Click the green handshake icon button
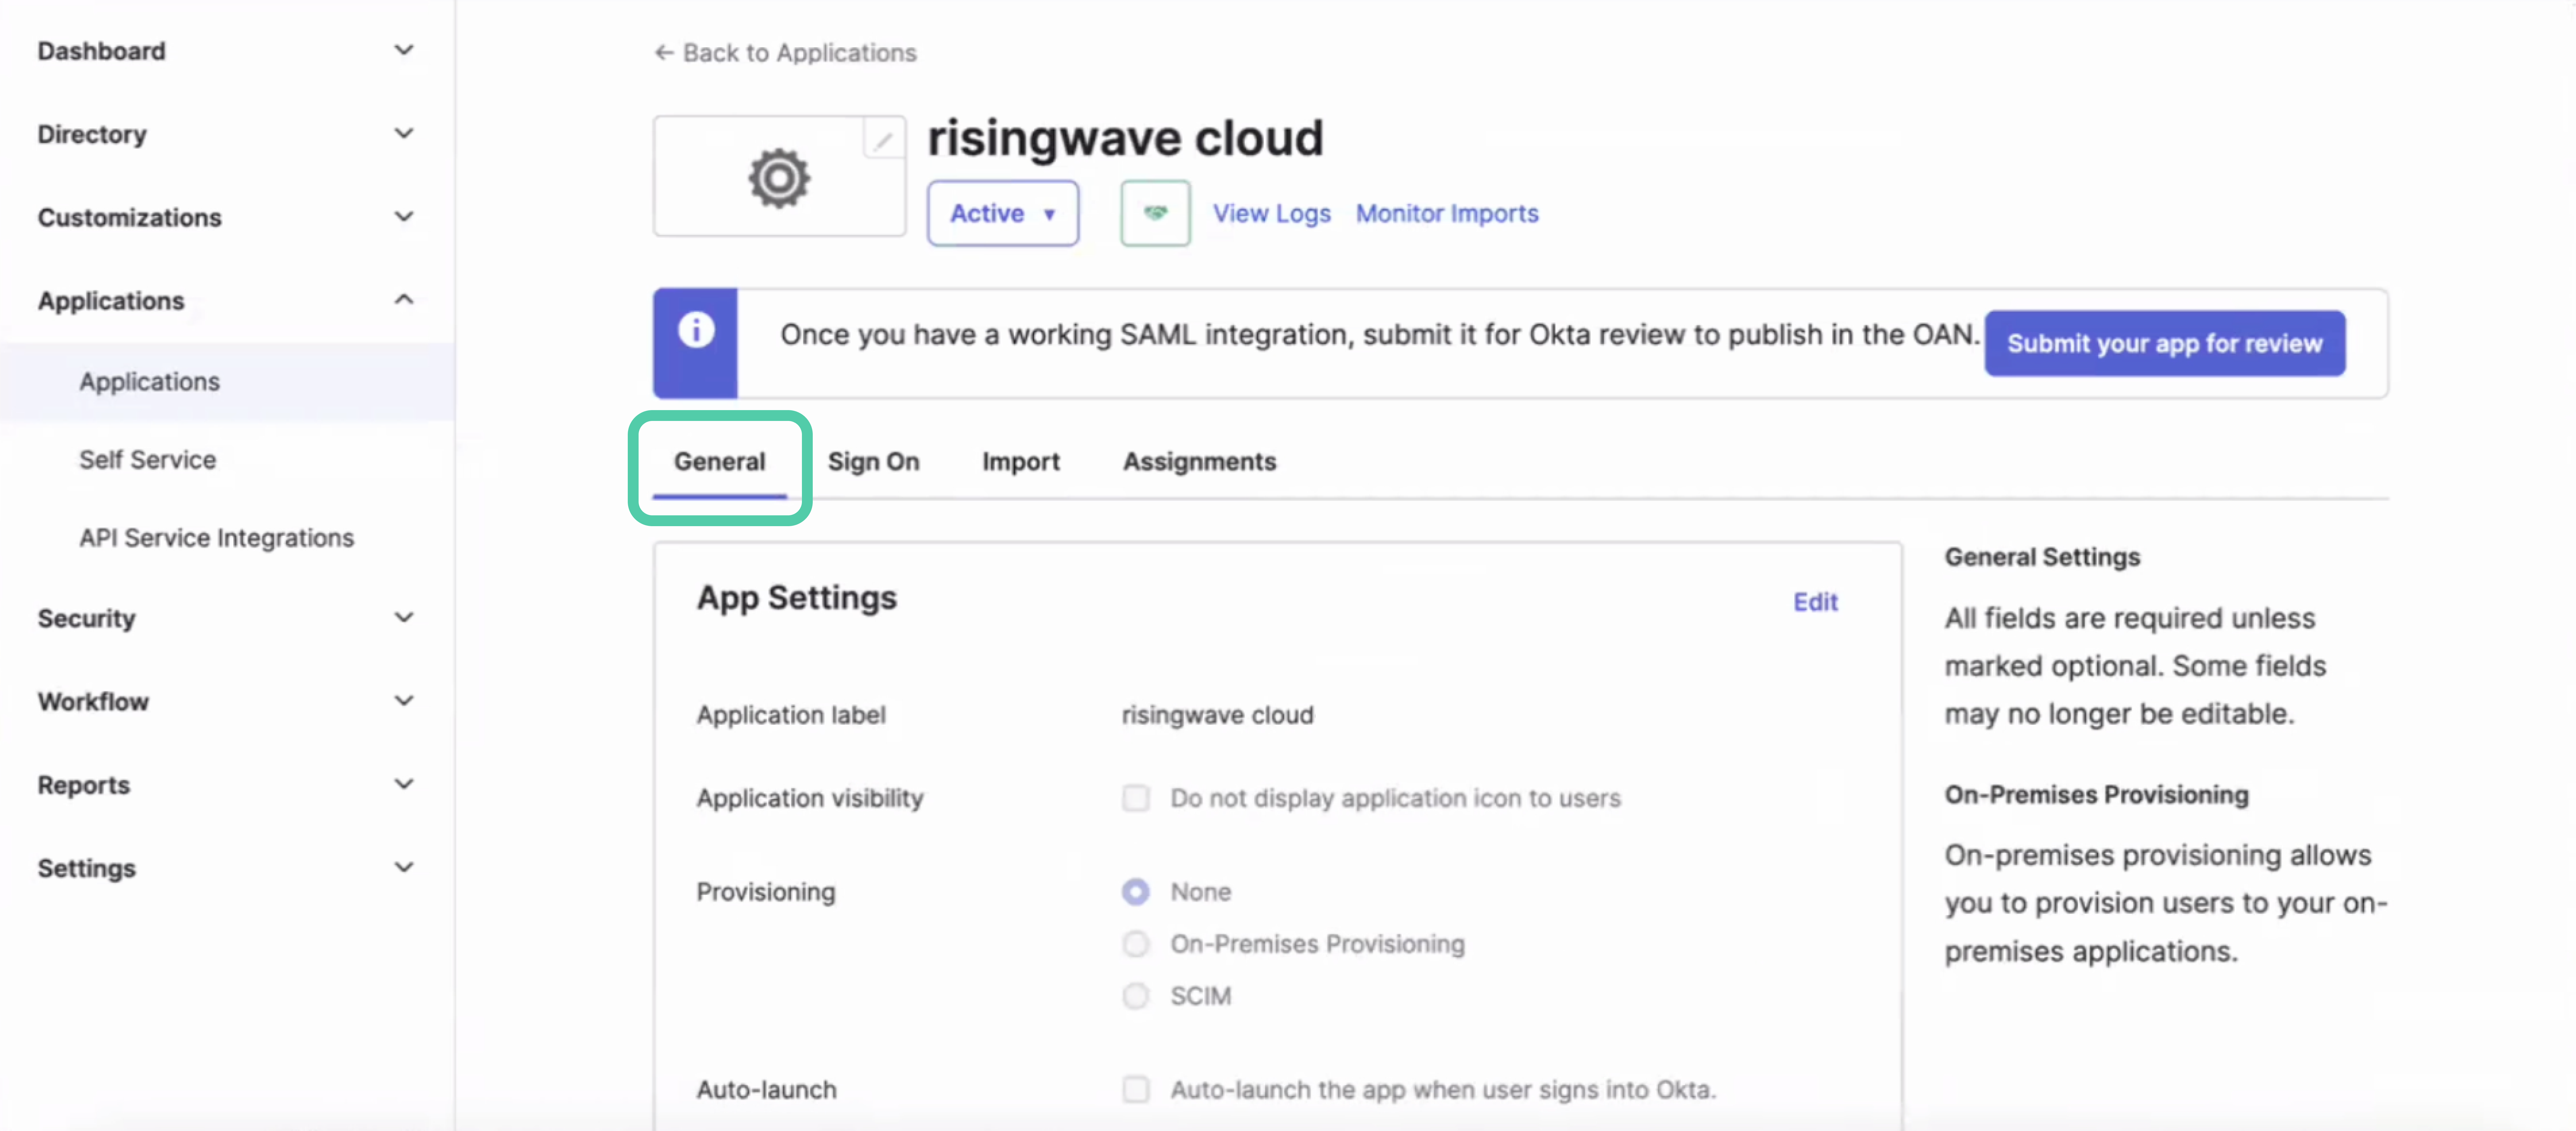The width and height of the screenshot is (2576, 1131). 1155,213
